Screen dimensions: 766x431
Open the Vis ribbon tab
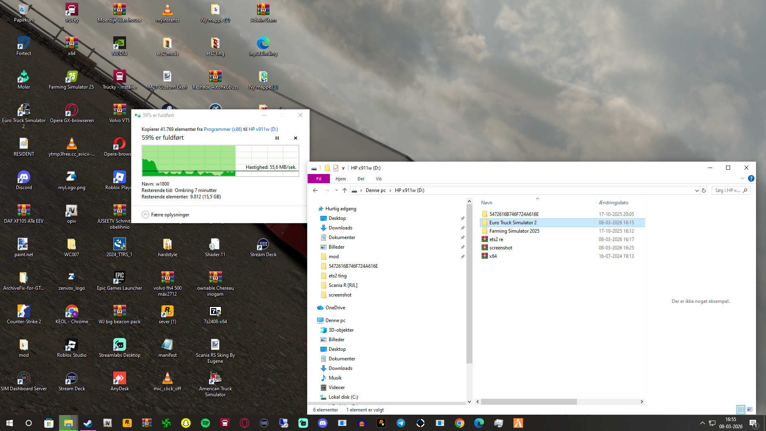point(379,179)
